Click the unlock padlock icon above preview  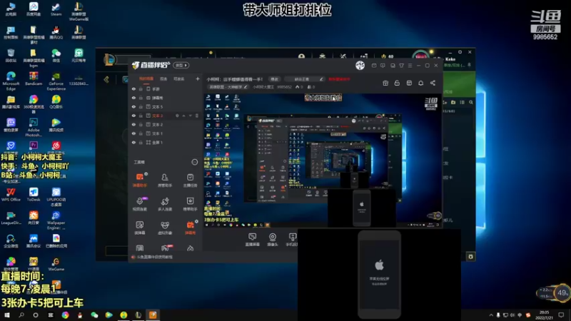point(397,83)
